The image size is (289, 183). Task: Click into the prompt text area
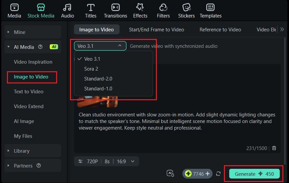(177, 121)
